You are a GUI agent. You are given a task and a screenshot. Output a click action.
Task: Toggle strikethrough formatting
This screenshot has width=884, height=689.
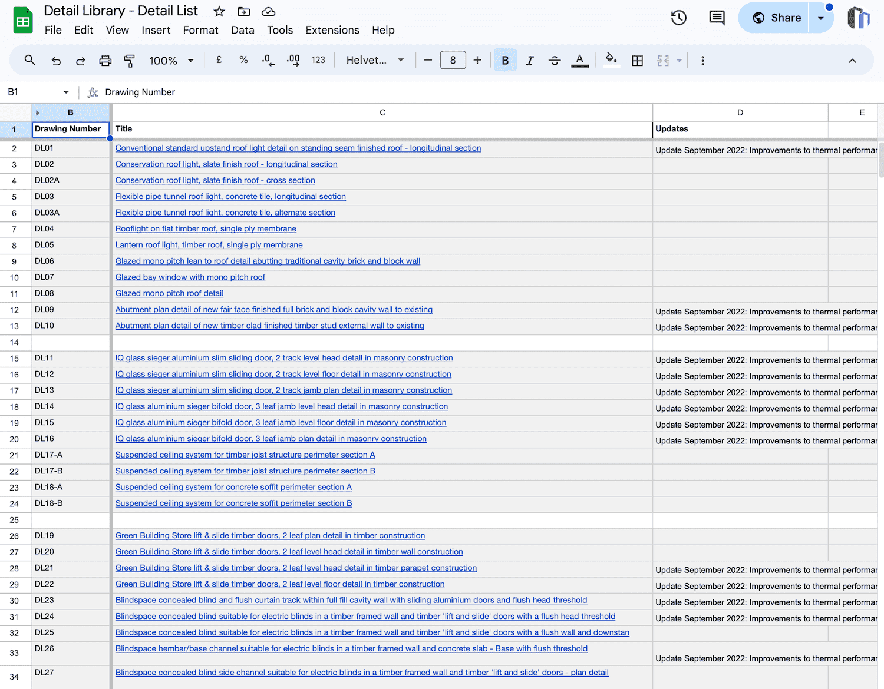click(555, 61)
